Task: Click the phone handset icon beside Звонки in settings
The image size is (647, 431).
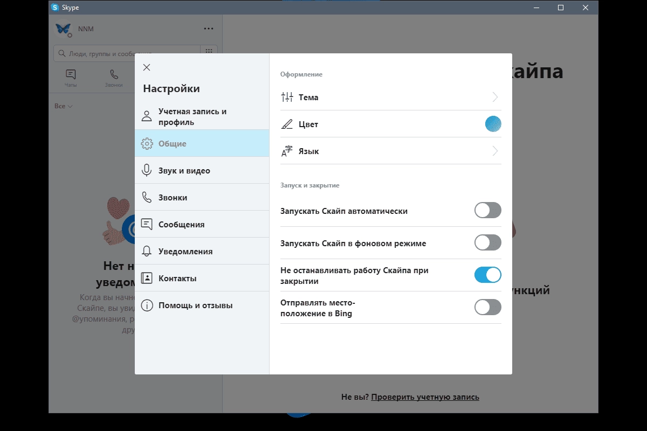Action: pos(146,197)
